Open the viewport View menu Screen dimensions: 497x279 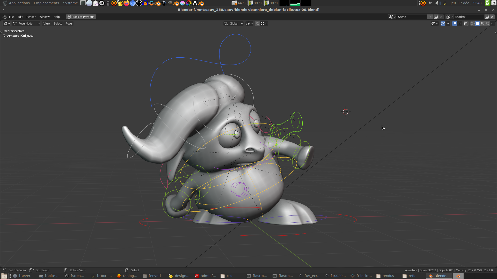(x=47, y=24)
